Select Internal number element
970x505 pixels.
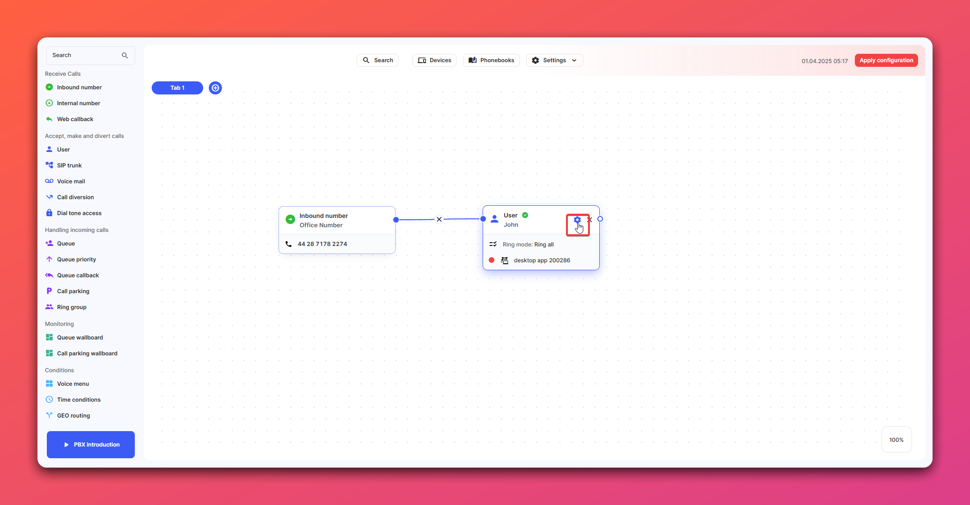click(x=79, y=103)
